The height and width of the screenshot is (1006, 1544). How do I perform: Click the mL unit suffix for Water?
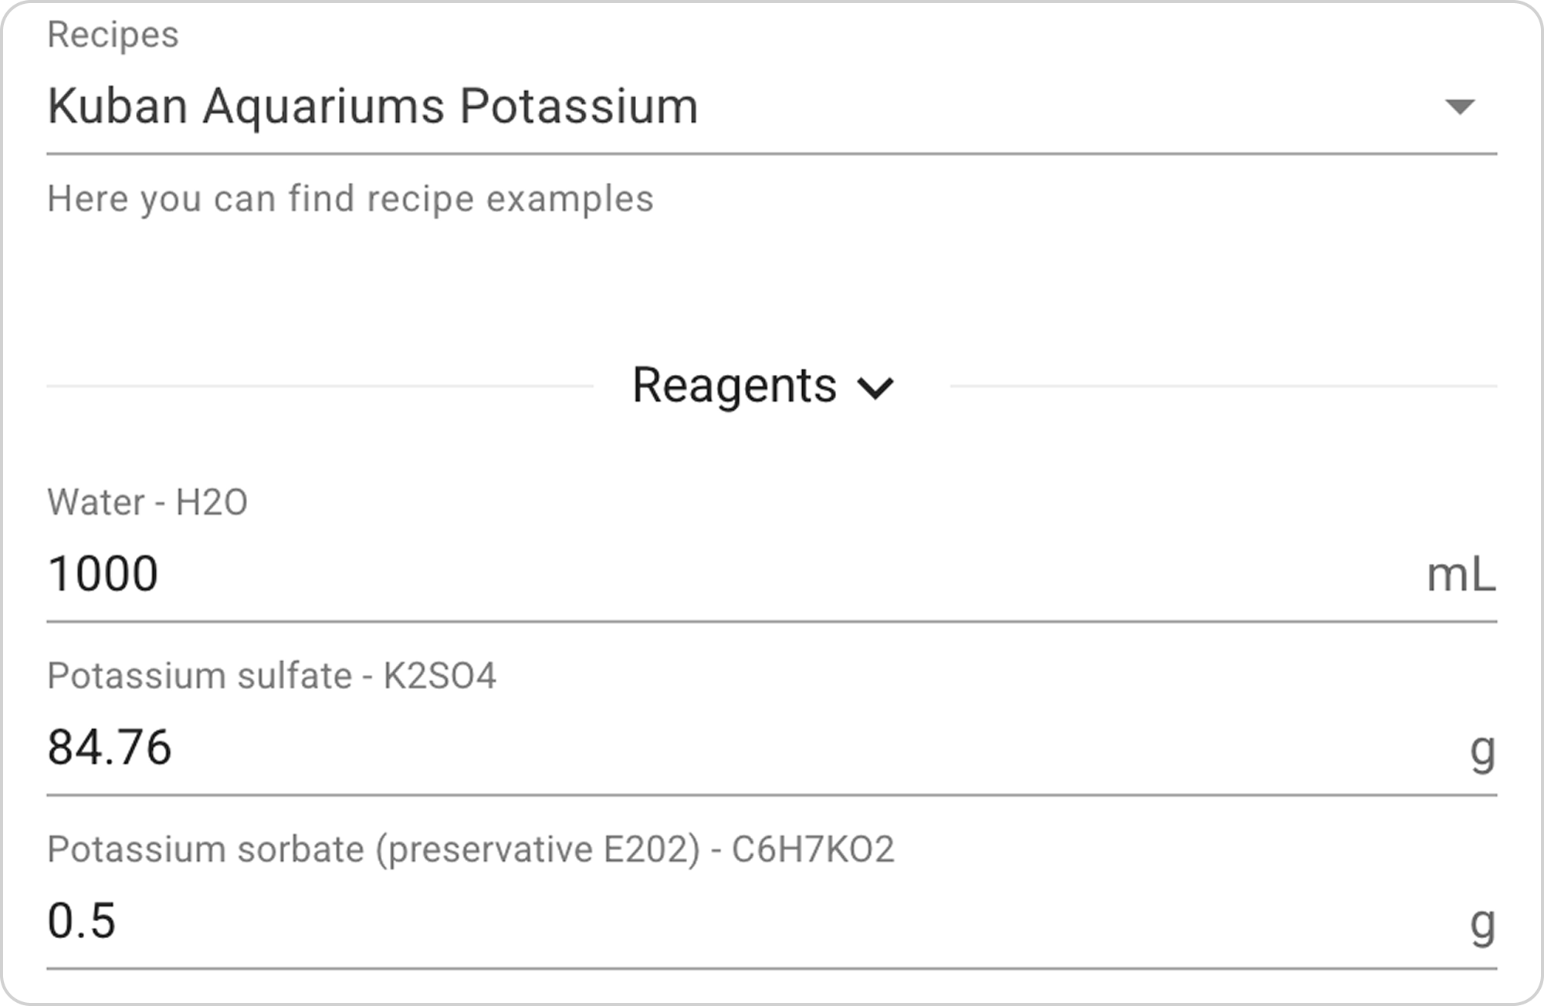pos(1461,576)
